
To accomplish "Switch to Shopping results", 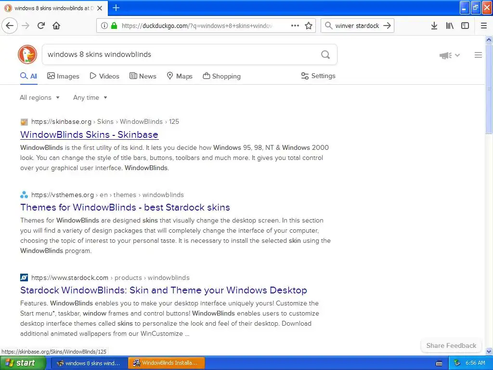I will (221, 76).
